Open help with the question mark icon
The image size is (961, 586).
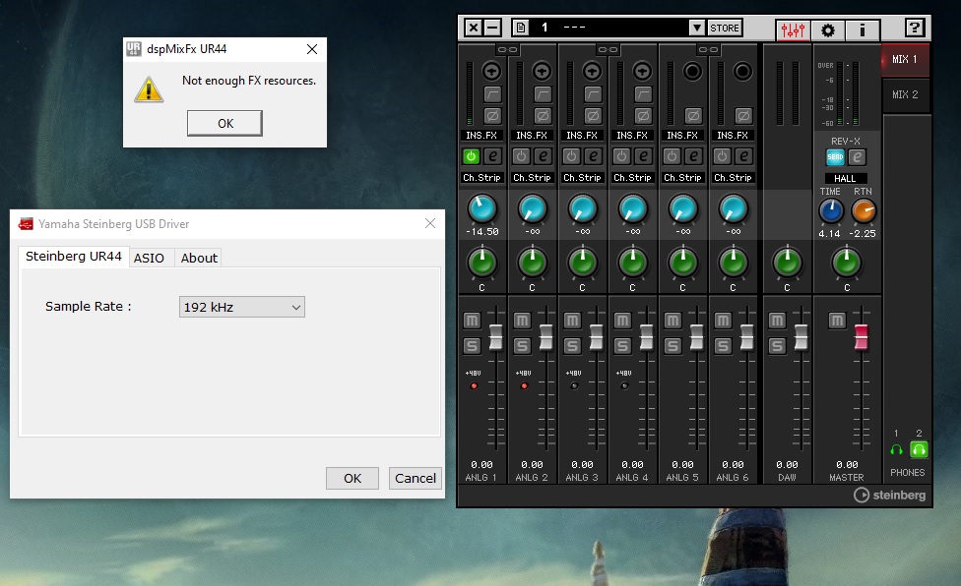point(914,28)
